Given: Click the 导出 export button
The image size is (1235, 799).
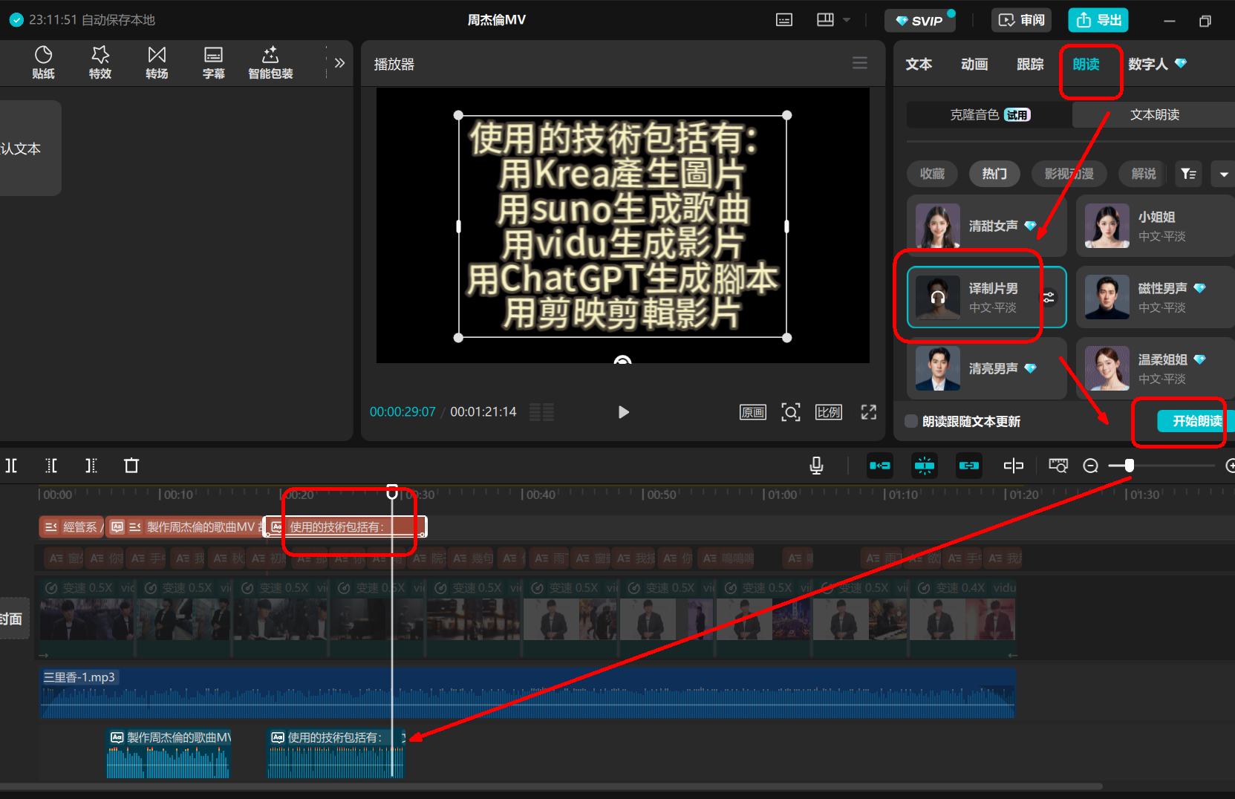Looking at the screenshot, I should tap(1098, 20).
